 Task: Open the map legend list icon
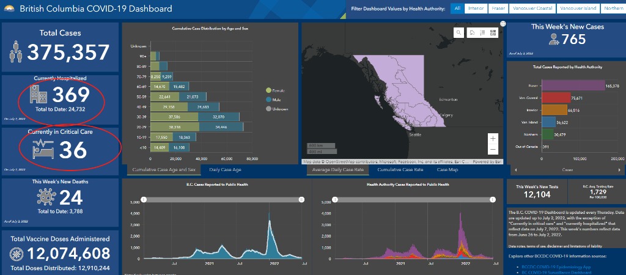click(x=482, y=33)
